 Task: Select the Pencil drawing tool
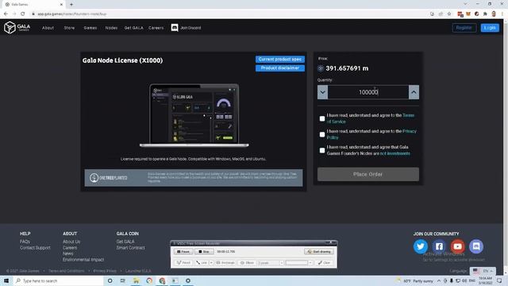[183, 263]
